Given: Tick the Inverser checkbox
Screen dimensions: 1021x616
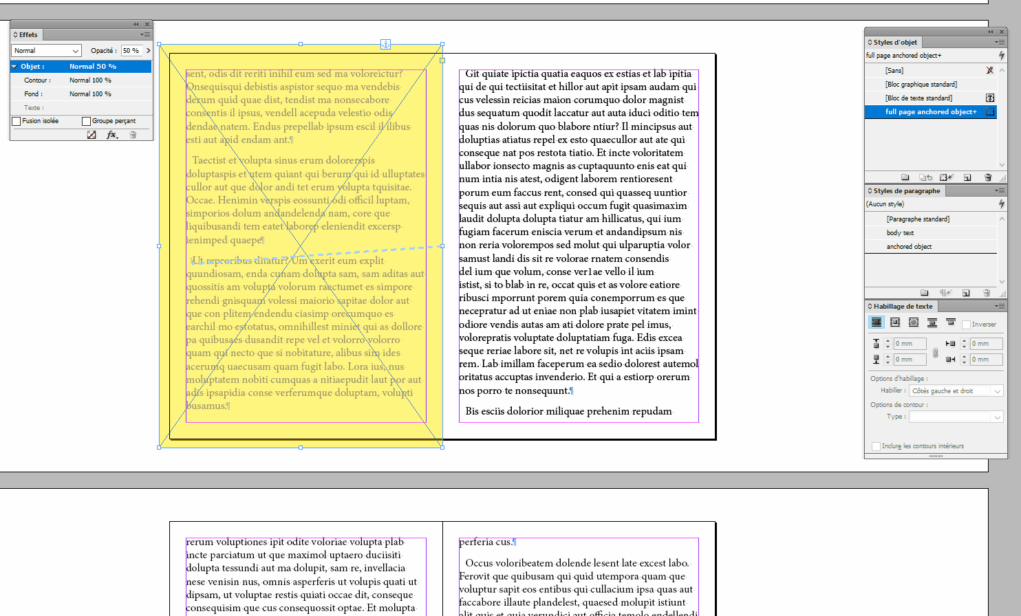Looking at the screenshot, I should pyautogui.click(x=966, y=324).
